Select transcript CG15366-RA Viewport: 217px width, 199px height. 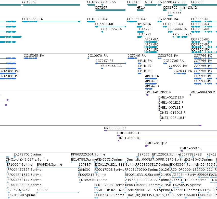click(102, 32)
